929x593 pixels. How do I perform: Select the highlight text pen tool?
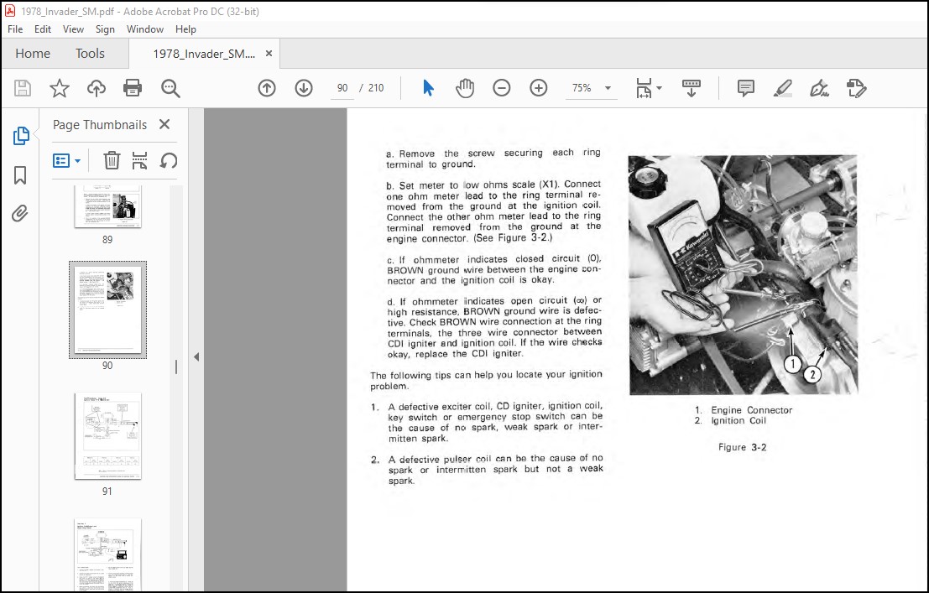click(x=783, y=88)
